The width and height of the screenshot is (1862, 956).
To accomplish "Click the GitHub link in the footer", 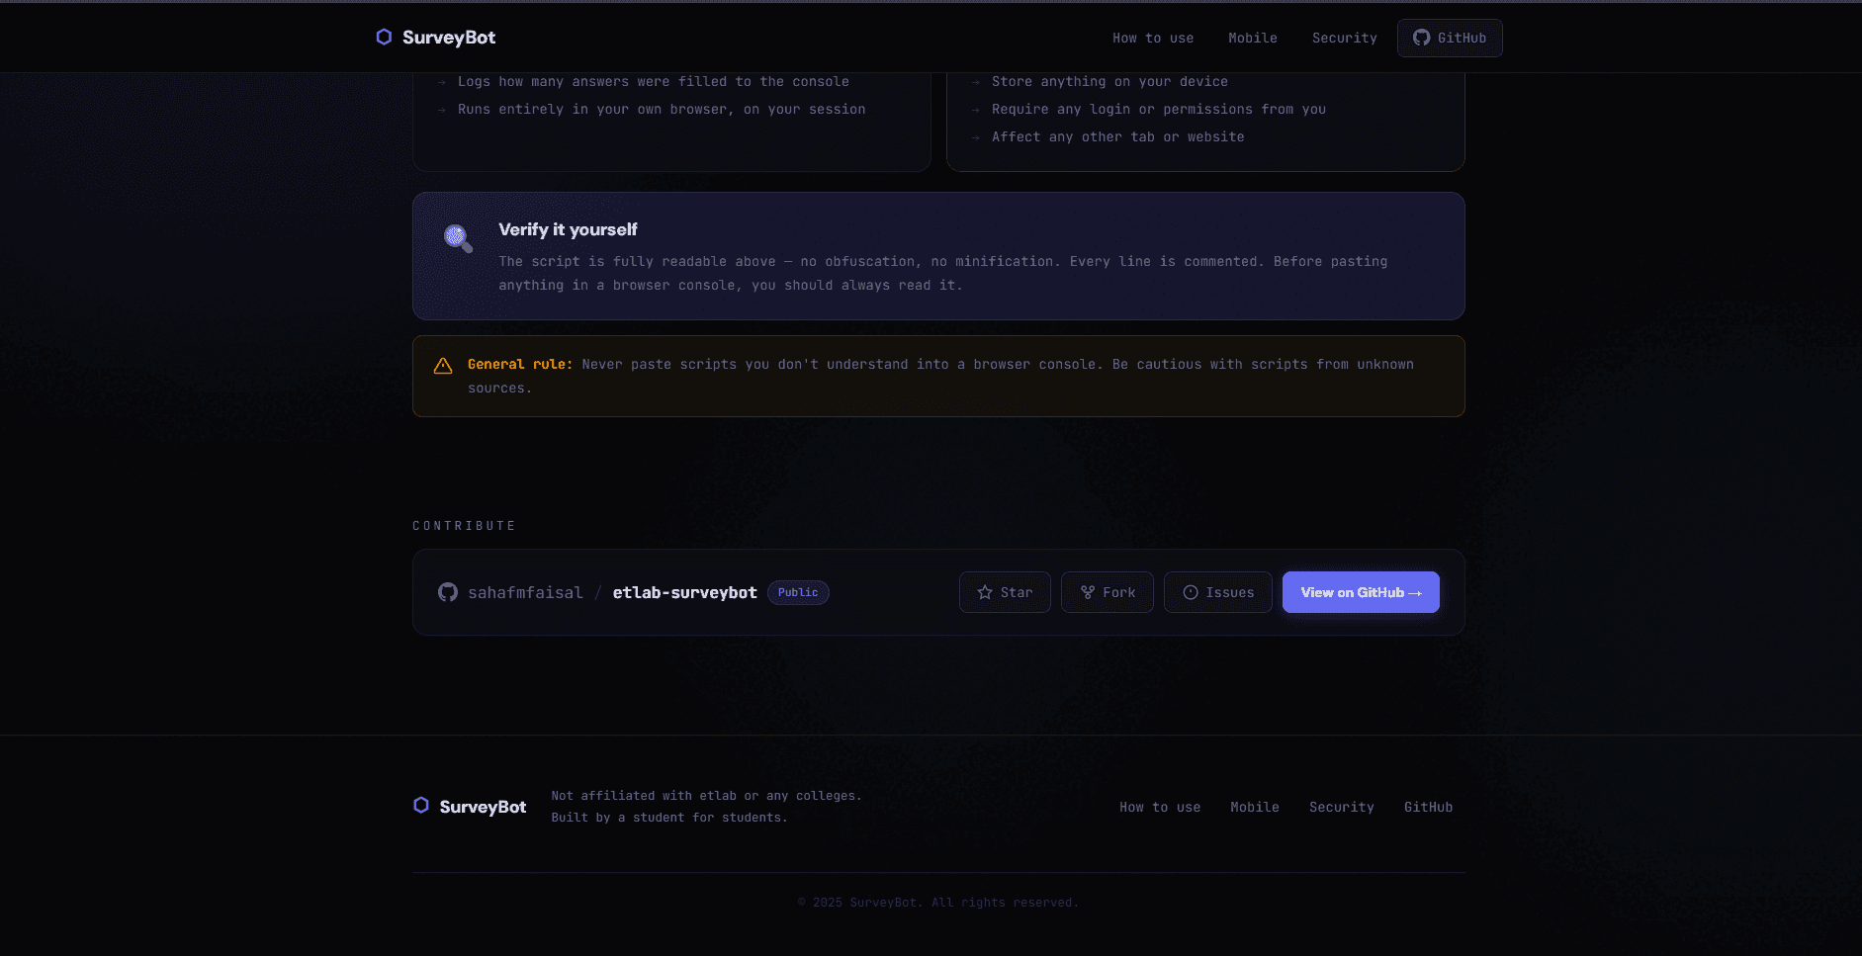I will pyautogui.click(x=1428, y=807).
